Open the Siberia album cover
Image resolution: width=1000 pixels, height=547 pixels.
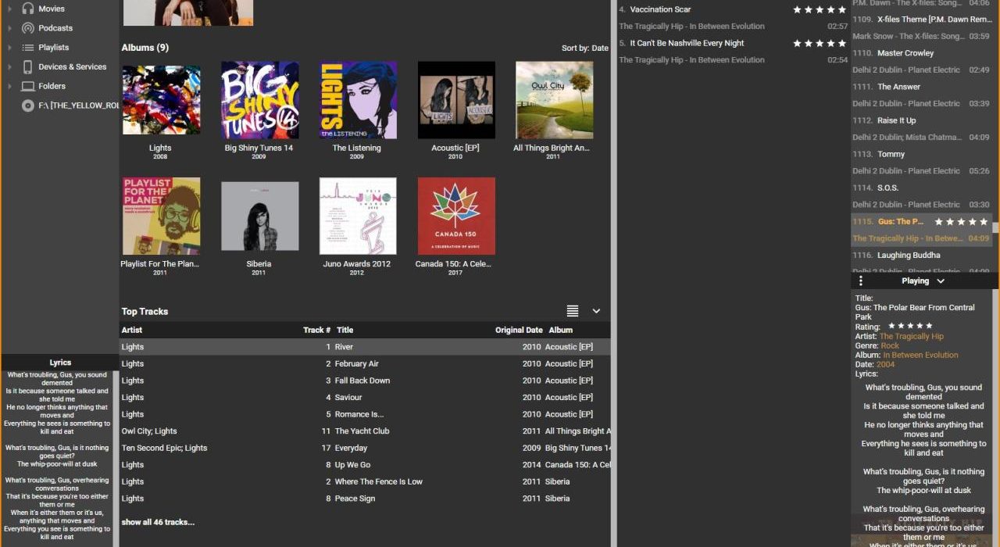(259, 216)
